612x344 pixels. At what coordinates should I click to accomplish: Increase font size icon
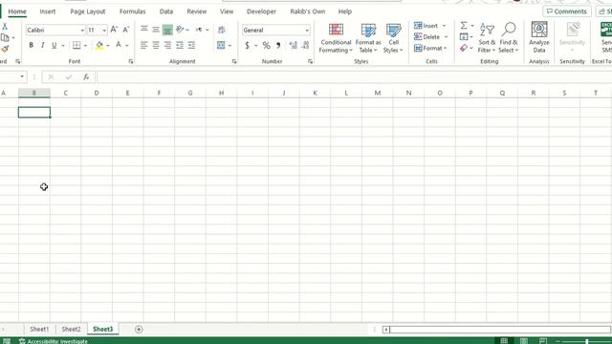click(114, 30)
